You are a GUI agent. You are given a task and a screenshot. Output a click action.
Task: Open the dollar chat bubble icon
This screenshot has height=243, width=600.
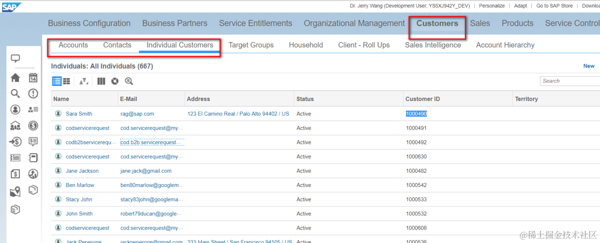tap(33, 142)
